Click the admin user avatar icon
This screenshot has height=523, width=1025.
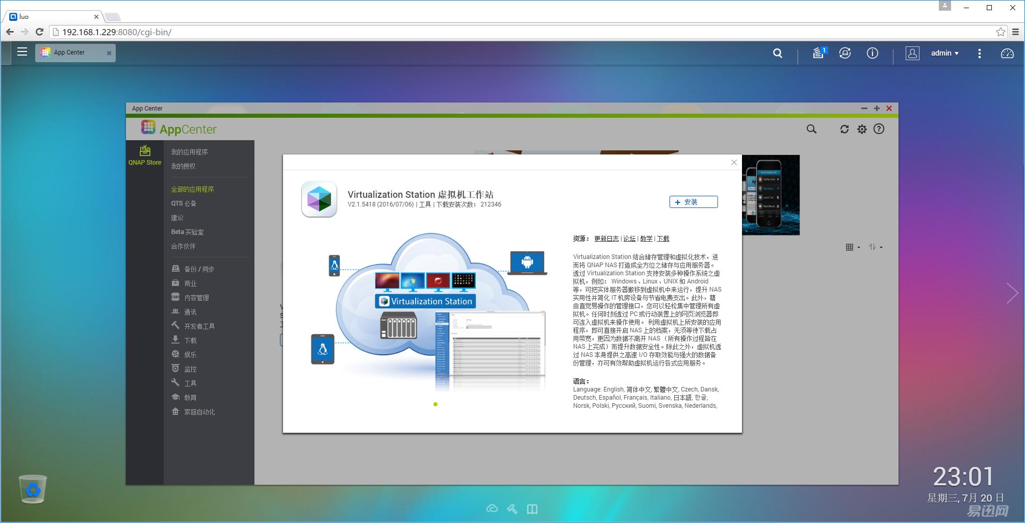pos(912,53)
